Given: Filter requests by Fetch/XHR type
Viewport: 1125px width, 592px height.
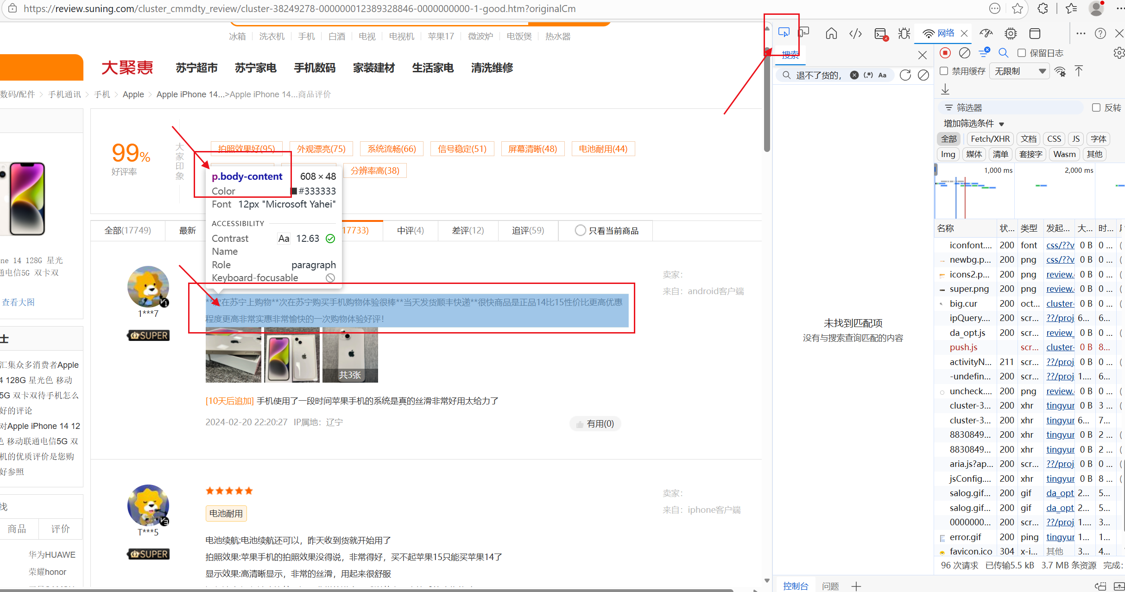Looking at the screenshot, I should coord(990,139).
